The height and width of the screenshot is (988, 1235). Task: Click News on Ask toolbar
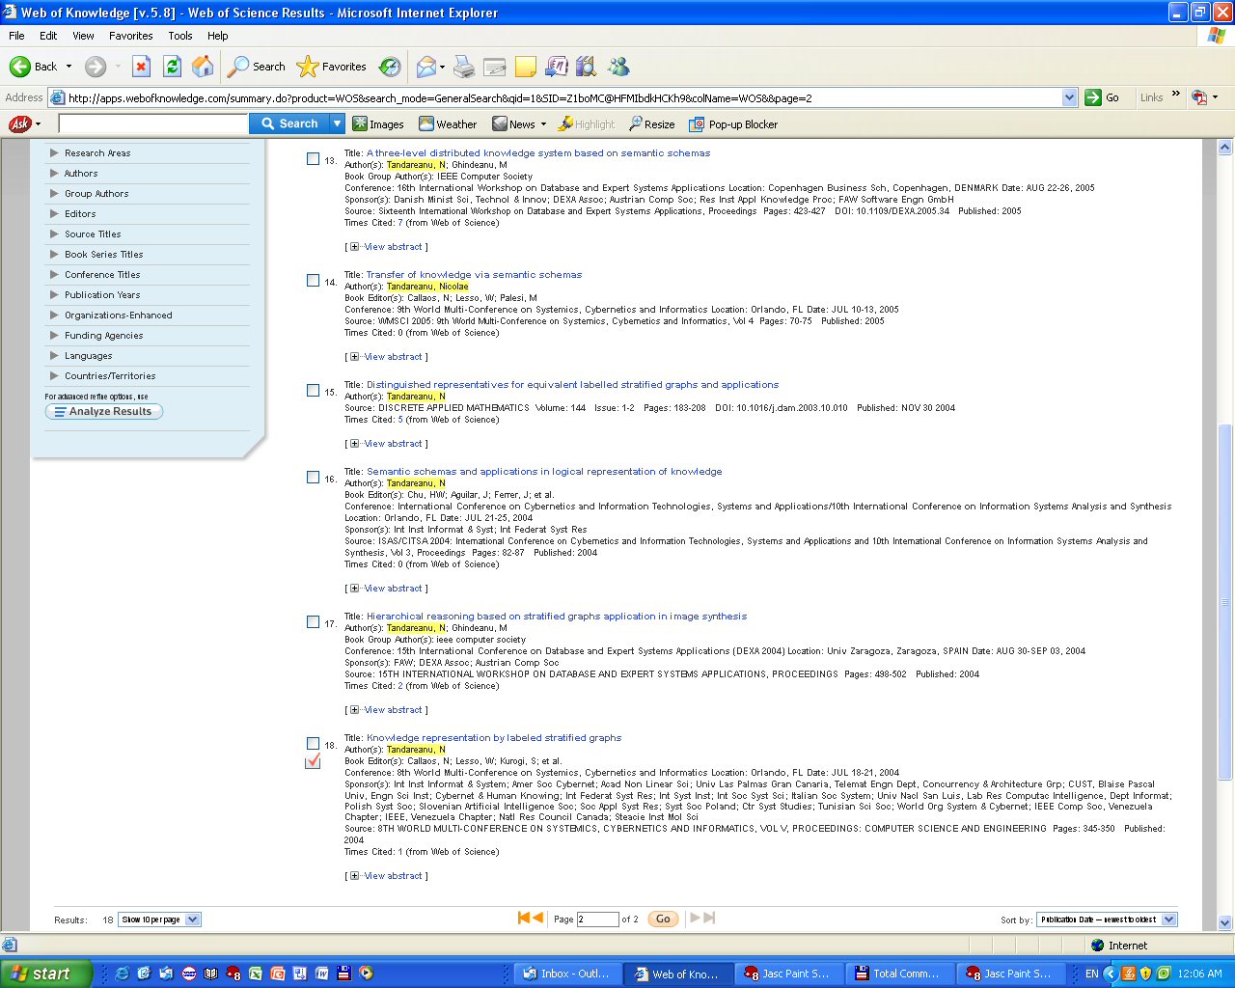pyautogui.click(x=513, y=124)
